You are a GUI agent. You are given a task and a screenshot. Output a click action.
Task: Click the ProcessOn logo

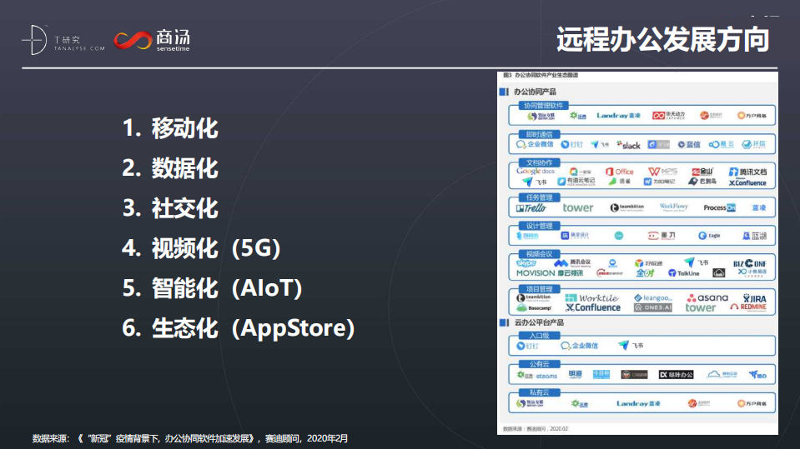pos(719,207)
